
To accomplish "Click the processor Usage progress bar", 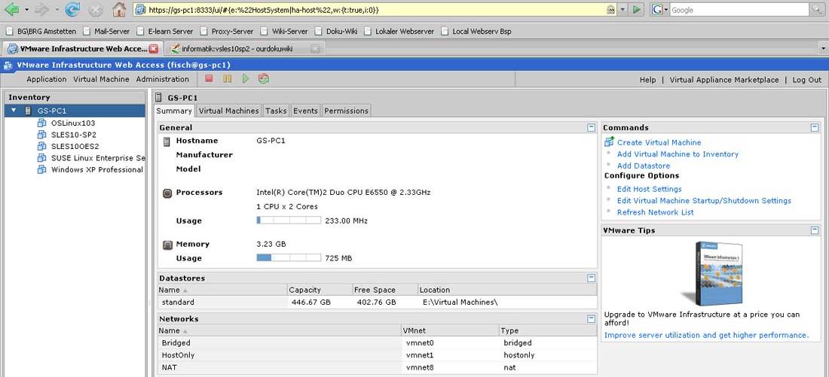I will click(289, 220).
